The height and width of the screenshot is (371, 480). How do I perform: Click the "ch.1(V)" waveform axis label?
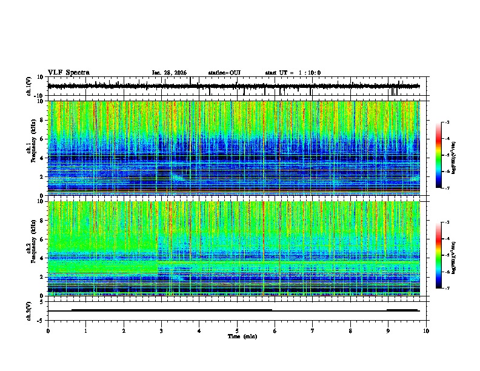pos(29,86)
